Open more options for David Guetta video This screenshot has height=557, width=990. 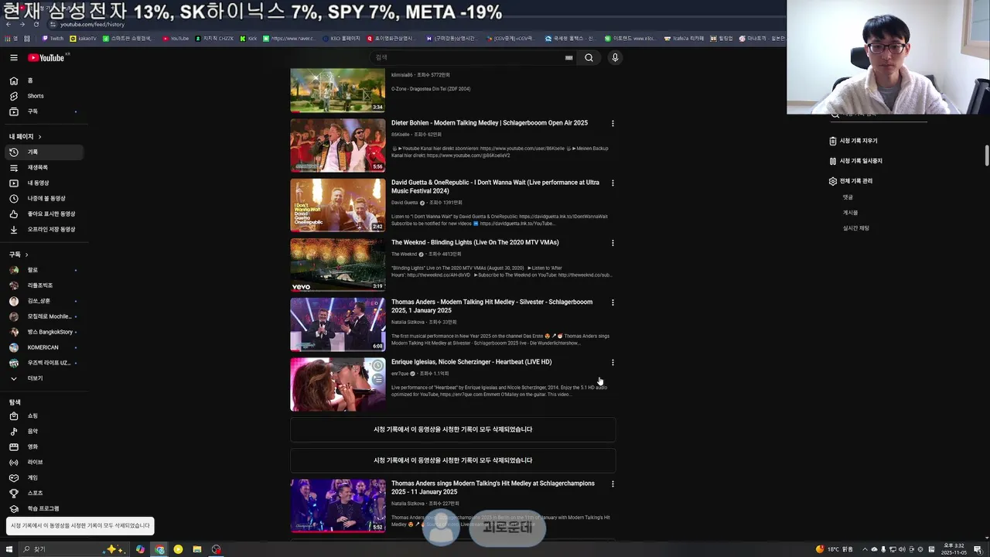[613, 183]
